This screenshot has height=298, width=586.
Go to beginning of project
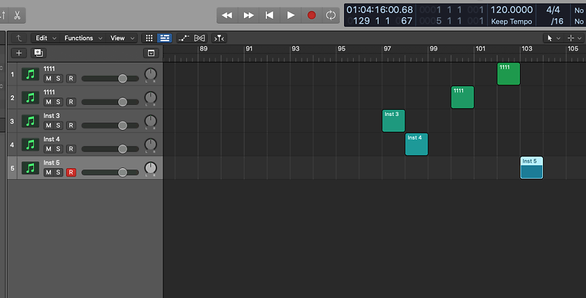click(x=269, y=15)
